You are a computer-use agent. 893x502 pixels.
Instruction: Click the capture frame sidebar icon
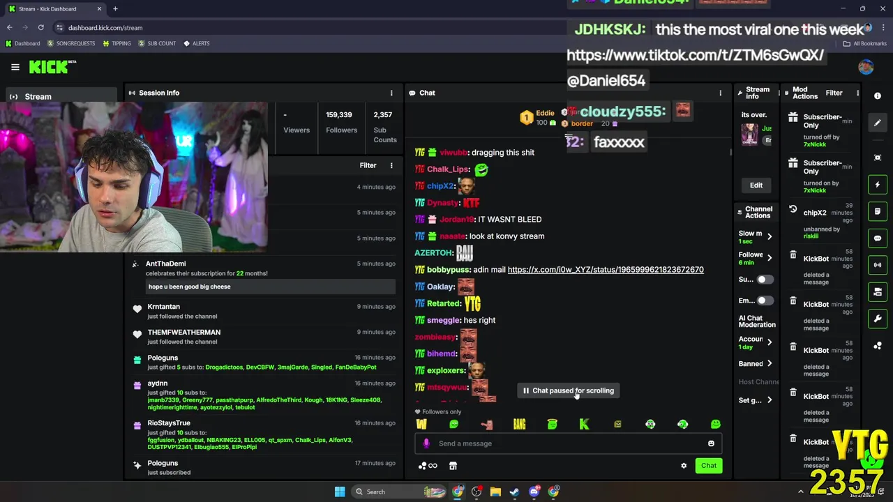click(878, 158)
